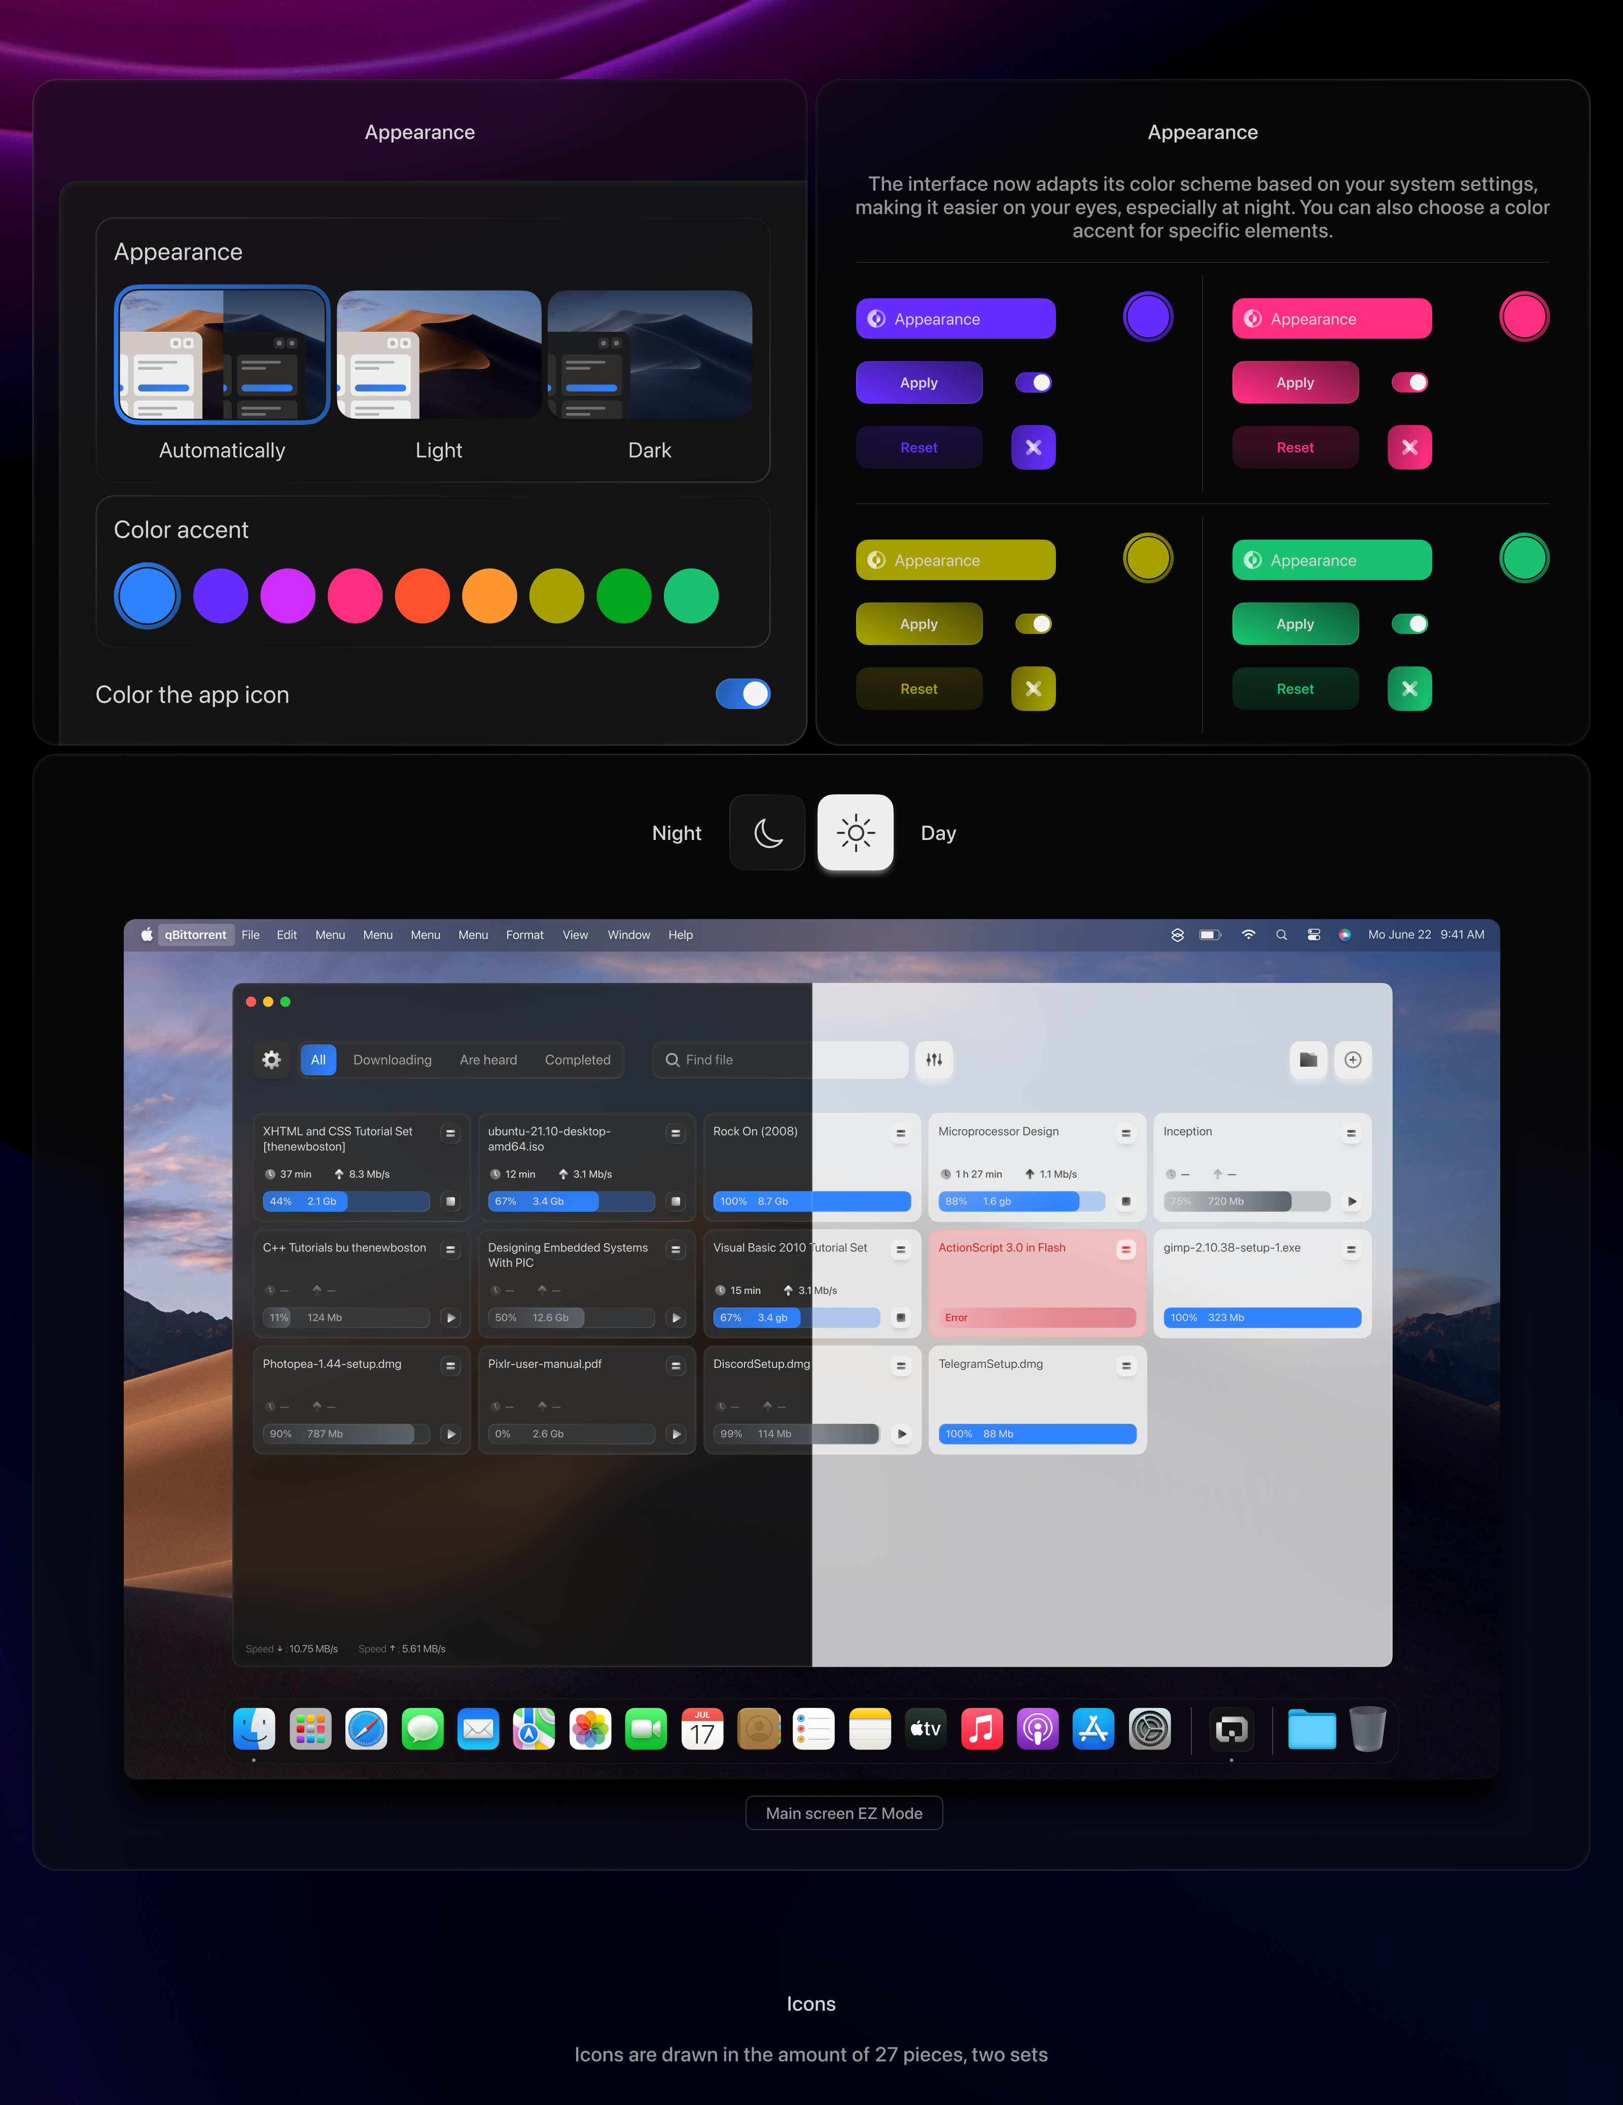The height and width of the screenshot is (2105, 1623).
Task: Open the menu of ubuntu-21.10-desktop torrent
Action: point(676,1134)
